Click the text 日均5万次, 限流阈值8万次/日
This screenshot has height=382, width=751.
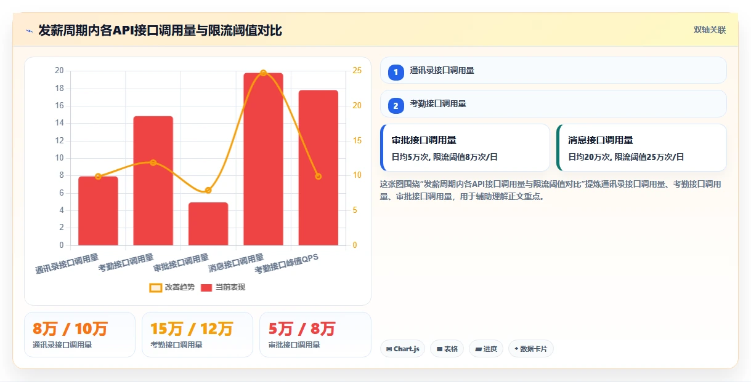pos(445,157)
